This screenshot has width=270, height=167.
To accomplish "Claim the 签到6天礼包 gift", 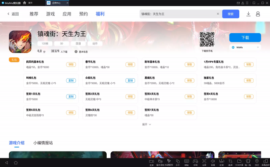I will (130, 113).
